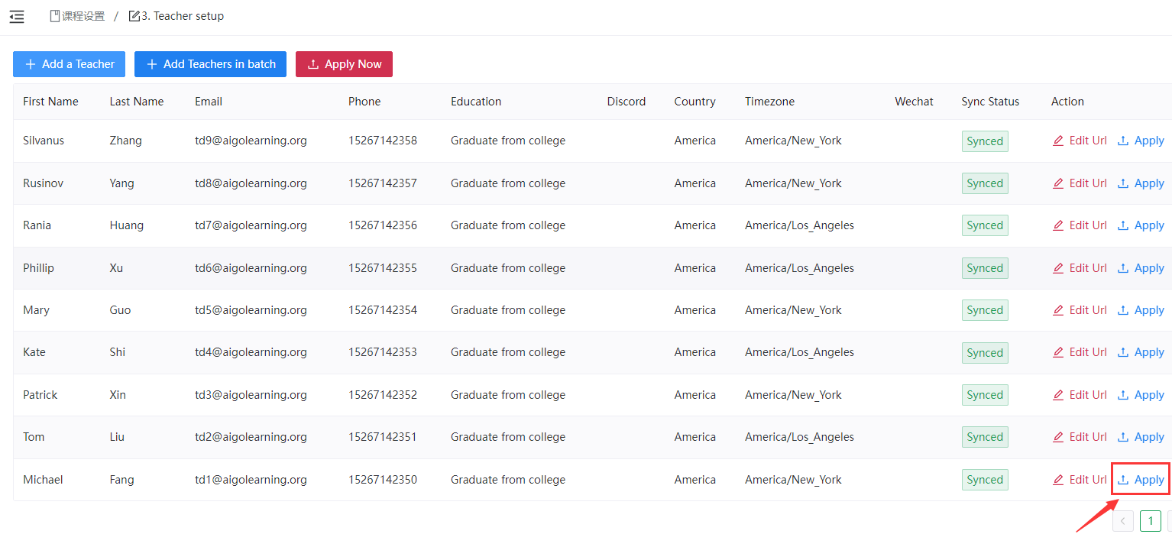Click the upload icon for Kate Shi

click(x=1123, y=352)
